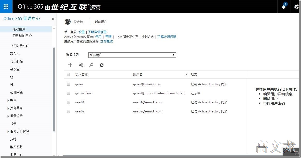Toggle the select-all users checkbox
Image resolution: width=301 pixels, height=158 pixels.
[68, 75]
